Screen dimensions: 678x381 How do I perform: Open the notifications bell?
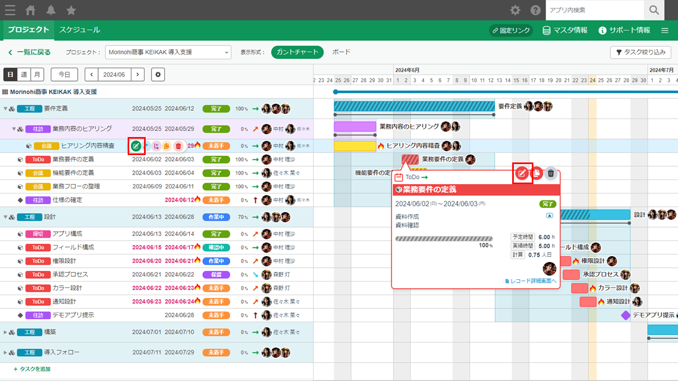tap(51, 10)
